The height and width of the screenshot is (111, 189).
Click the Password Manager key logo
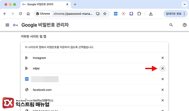coord(16,25)
